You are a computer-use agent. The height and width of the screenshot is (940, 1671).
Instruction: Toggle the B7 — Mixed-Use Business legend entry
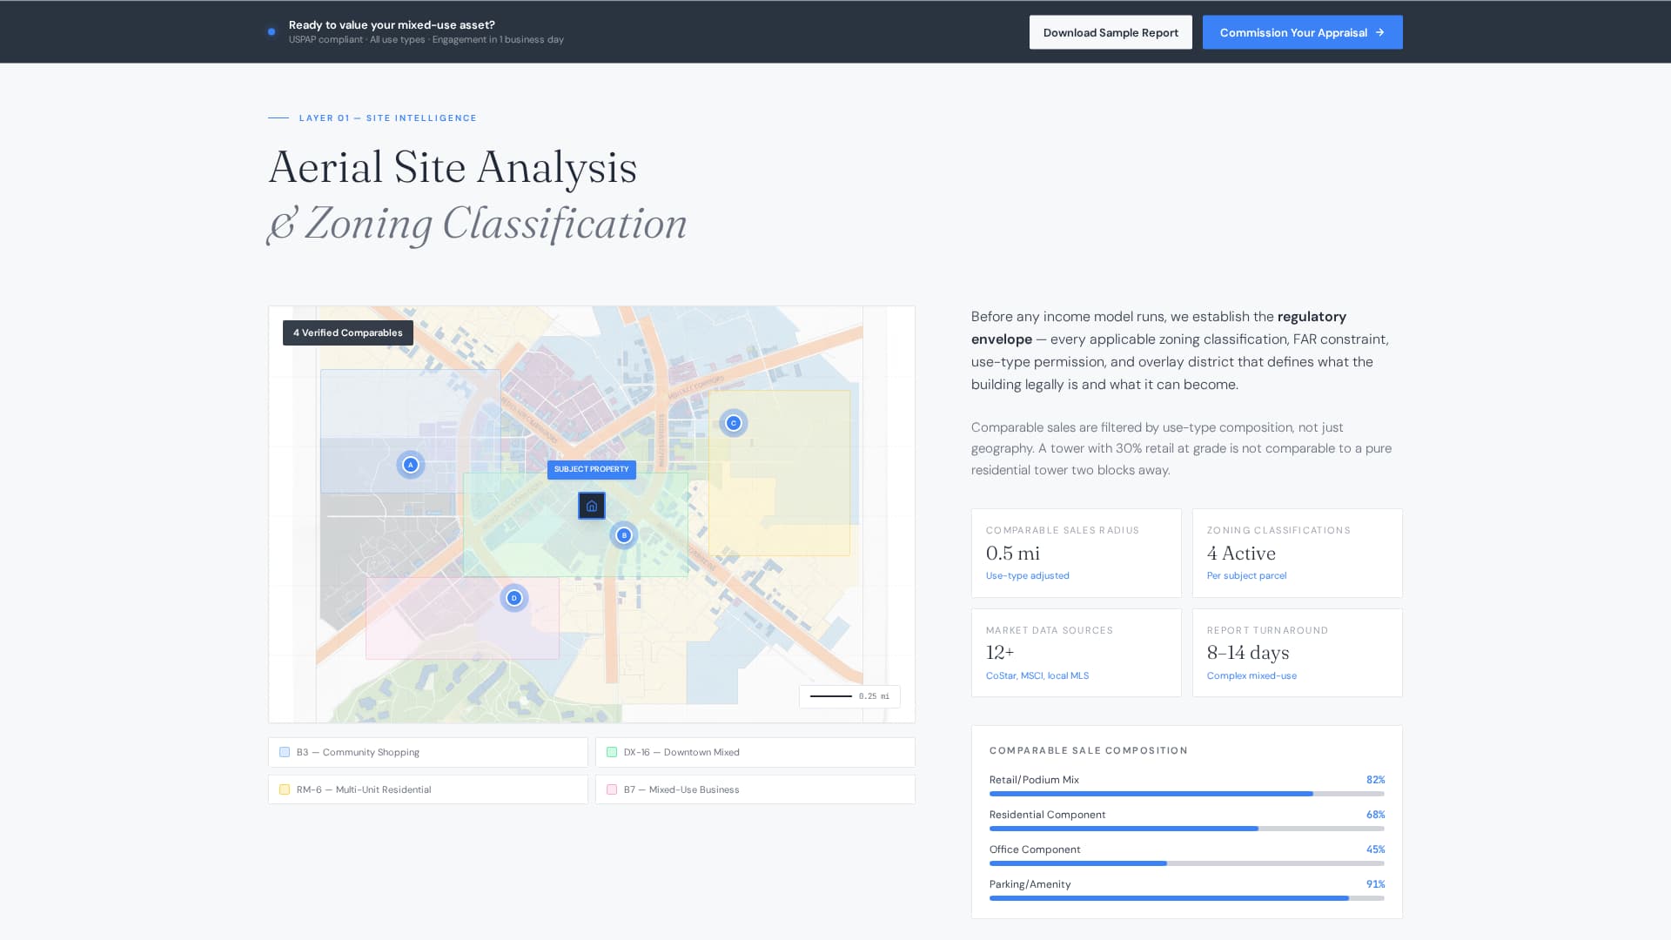pyautogui.click(x=754, y=789)
